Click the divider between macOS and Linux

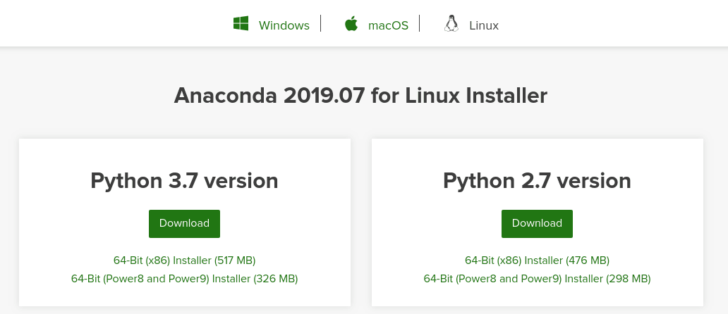point(420,24)
